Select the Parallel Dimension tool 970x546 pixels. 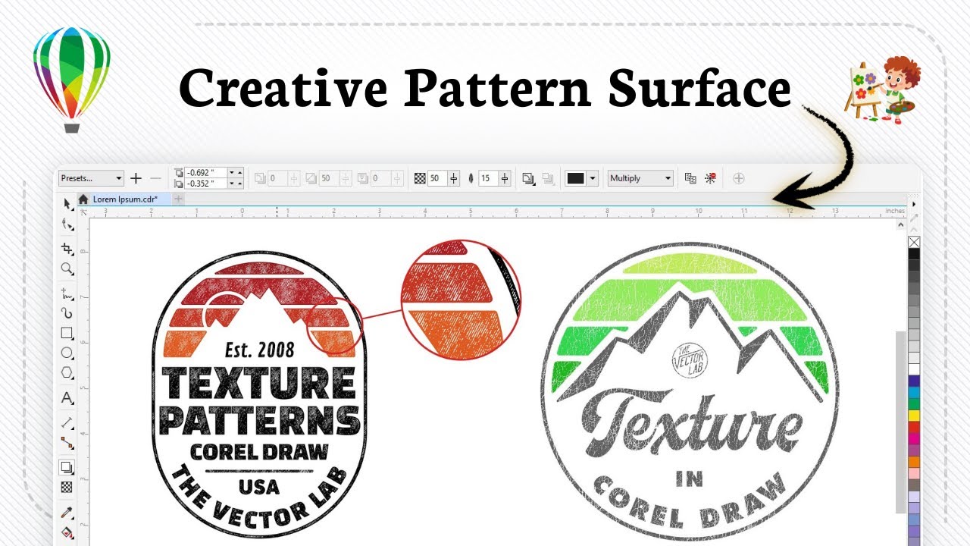click(x=67, y=422)
